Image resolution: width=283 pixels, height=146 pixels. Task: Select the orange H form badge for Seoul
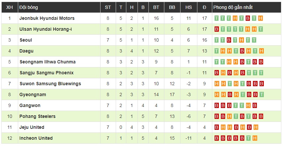pyautogui.click(x=242, y=40)
